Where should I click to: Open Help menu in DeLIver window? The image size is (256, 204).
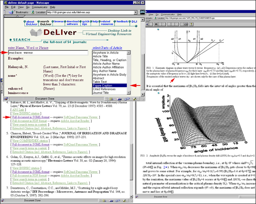[53, 7]
